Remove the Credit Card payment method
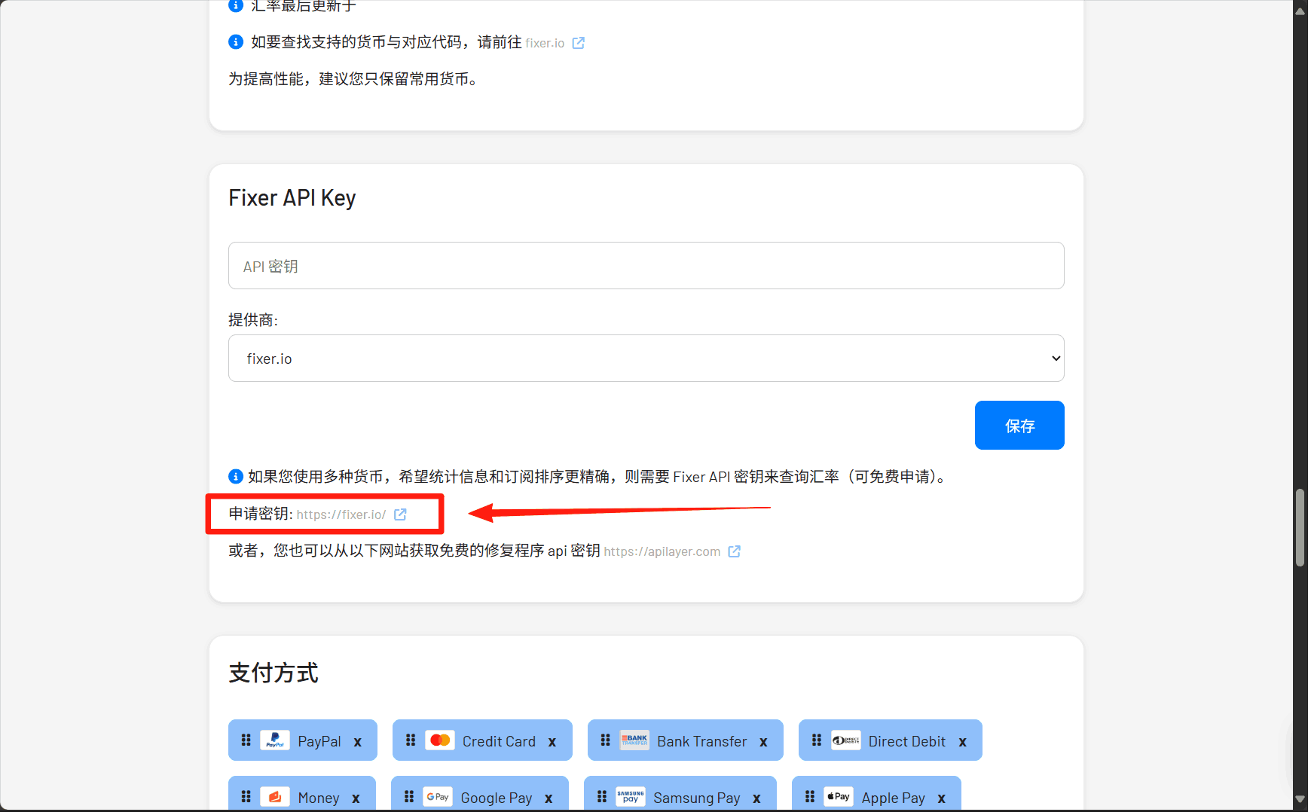Image resolution: width=1308 pixels, height=812 pixels. click(552, 742)
